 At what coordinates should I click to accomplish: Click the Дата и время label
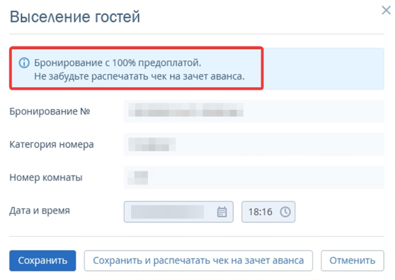[x=40, y=211]
